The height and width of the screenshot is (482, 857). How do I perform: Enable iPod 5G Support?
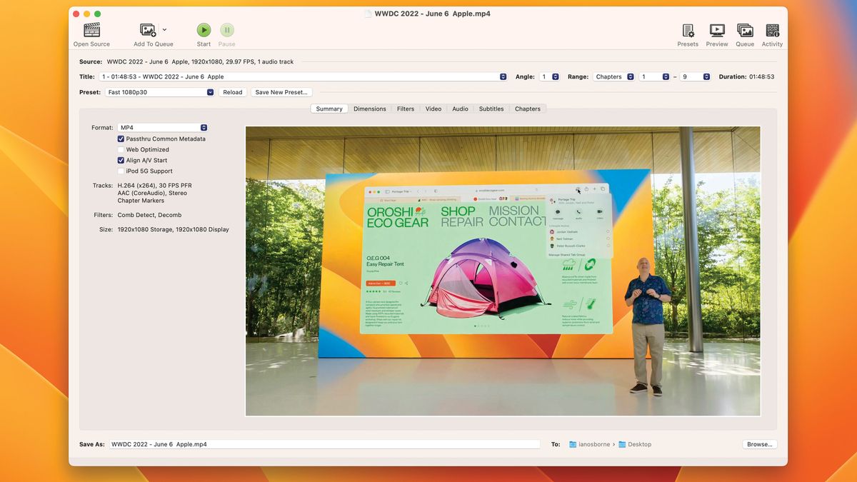(121, 171)
